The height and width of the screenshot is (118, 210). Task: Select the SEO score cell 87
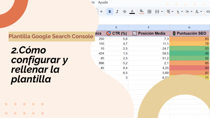point(189,73)
